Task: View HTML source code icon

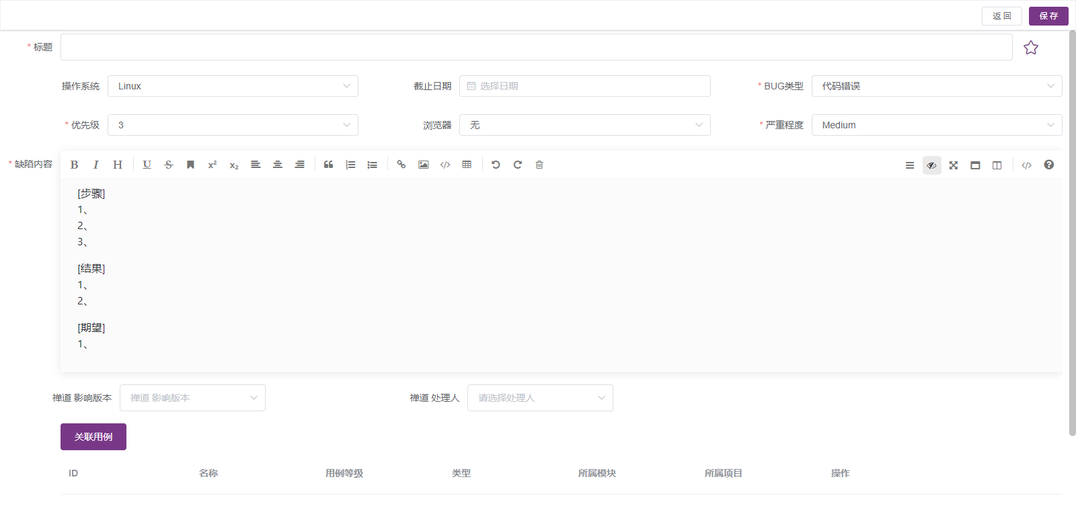Action: (1027, 165)
